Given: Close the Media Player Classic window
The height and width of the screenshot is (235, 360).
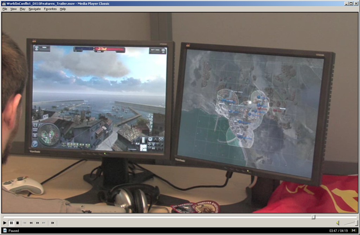Looking at the screenshot, I should pyautogui.click(x=356, y=4).
